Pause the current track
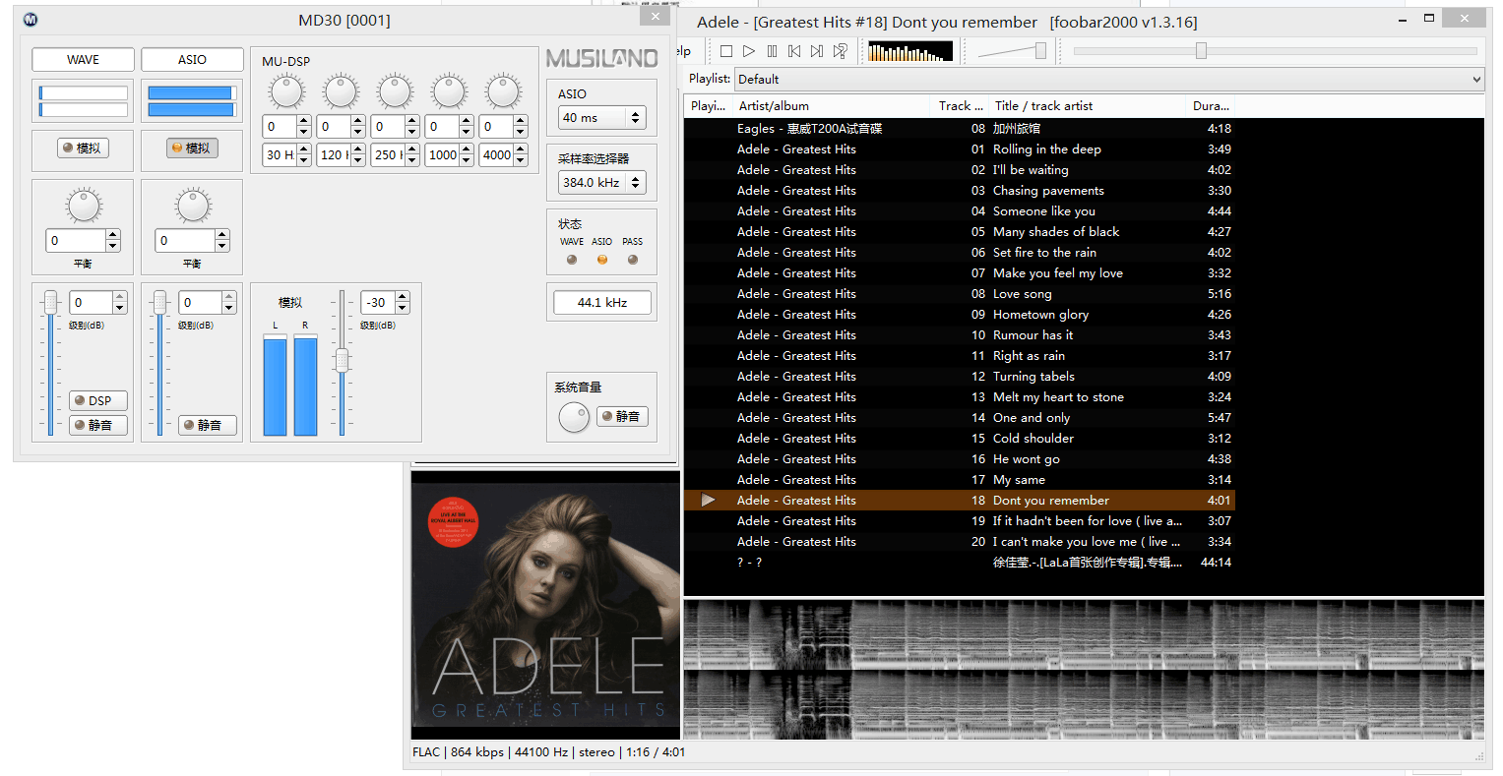Viewport: 1503px width, 776px height. (x=772, y=51)
